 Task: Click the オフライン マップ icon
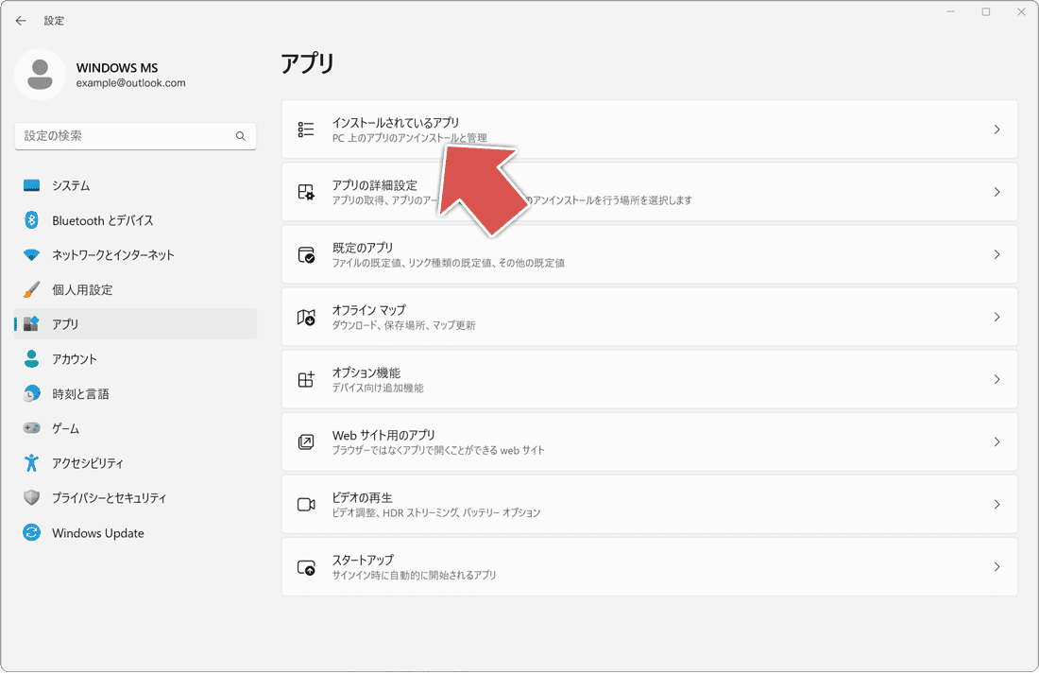click(305, 317)
